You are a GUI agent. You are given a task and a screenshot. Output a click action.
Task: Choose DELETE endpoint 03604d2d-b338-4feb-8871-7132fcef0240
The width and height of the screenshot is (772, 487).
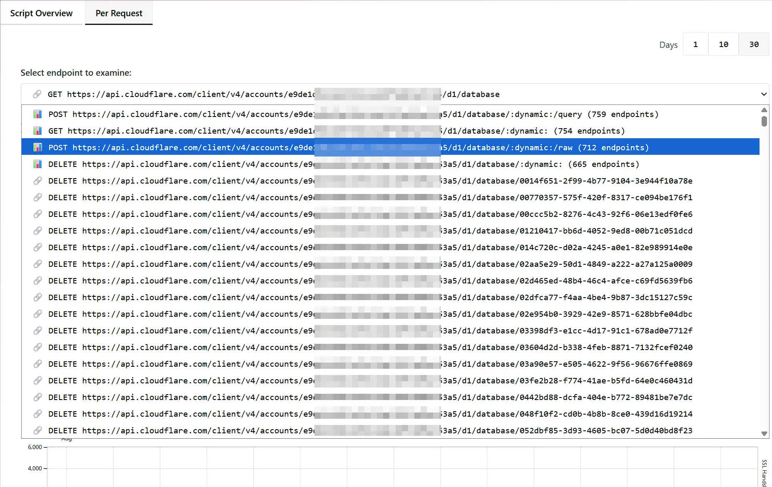pyautogui.click(x=391, y=347)
